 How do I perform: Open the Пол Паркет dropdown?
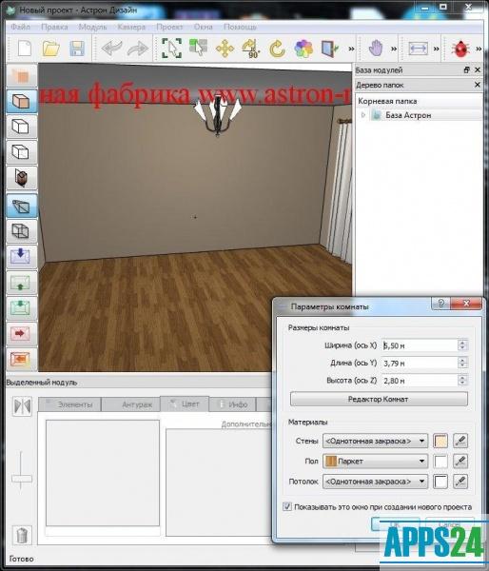[375, 462]
